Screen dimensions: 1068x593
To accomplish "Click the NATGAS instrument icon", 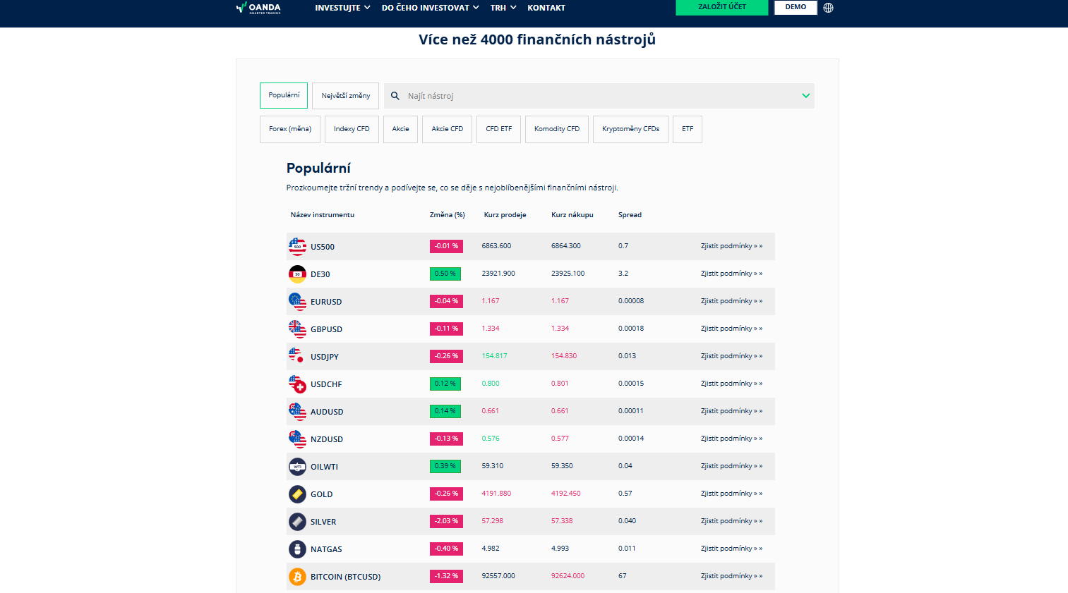I will (x=297, y=549).
